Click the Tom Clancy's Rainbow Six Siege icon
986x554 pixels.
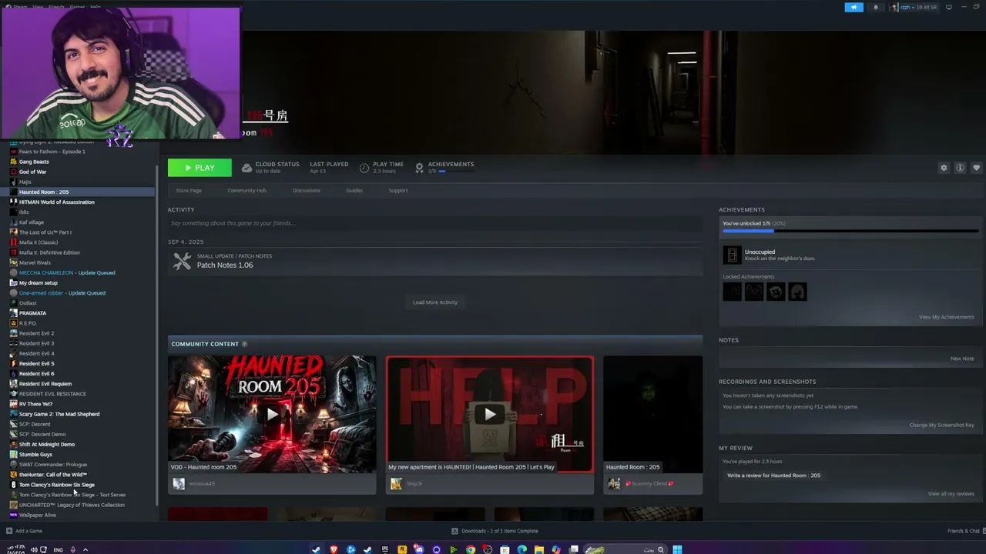(13, 485)
